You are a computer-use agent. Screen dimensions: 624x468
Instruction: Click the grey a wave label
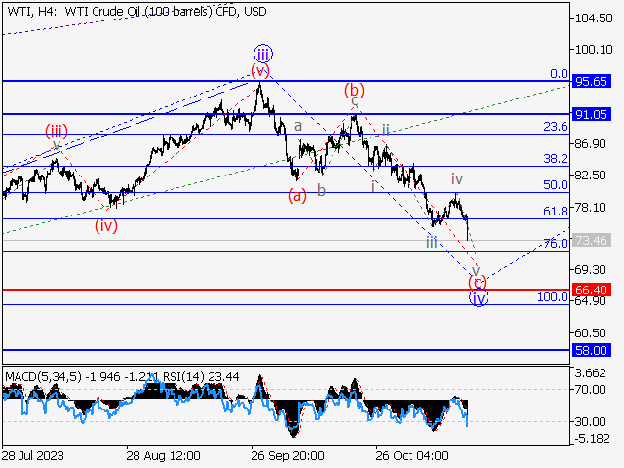pyautogui.click(x=298, y=126)
